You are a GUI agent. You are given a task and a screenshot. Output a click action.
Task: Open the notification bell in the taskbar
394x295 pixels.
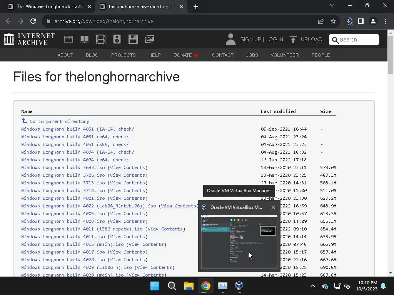(384, 286)
